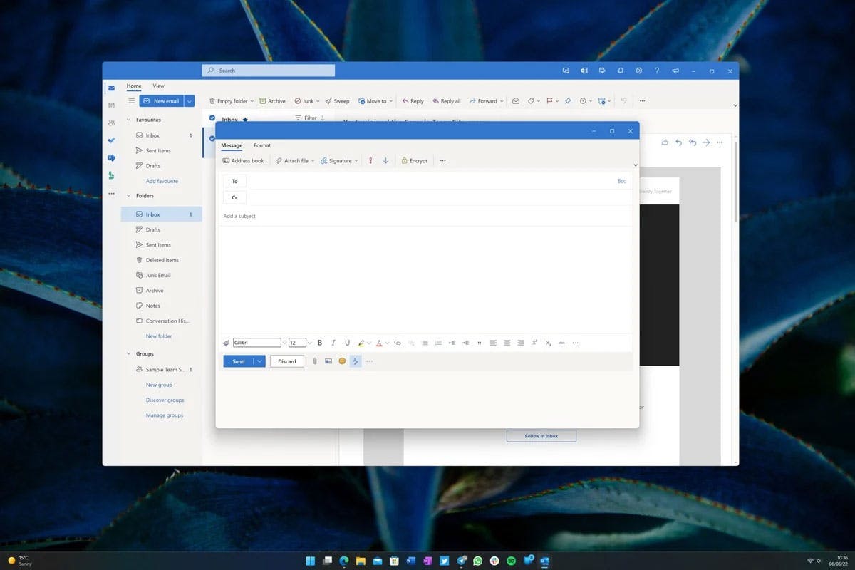Open People in Outlook sidebar
Screen dimensions: 855x570
tap(111, 123)
